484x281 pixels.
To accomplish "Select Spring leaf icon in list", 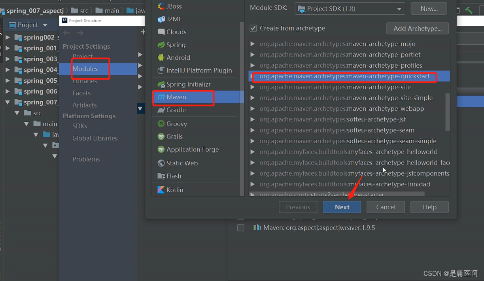I will tap(161, 45).
